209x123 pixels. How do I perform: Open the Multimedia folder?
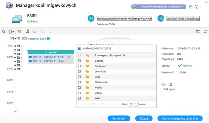pyautogui.click(x=101, y=82)
